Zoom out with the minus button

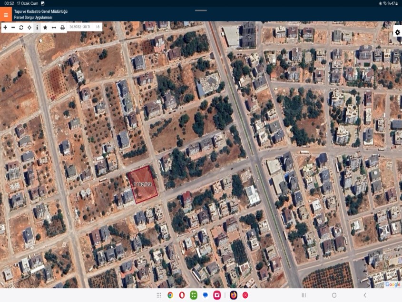click(x=13, y=28)
